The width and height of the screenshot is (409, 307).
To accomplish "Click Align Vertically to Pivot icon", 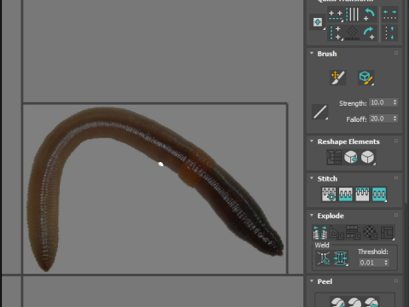I will click(x=336, y=33).
